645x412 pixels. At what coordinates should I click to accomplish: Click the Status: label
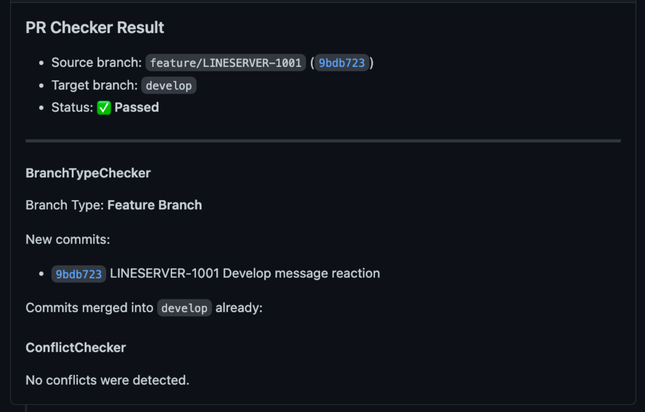pos(72,107)
